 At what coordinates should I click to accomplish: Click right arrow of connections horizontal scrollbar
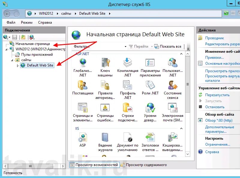point(63,166)
